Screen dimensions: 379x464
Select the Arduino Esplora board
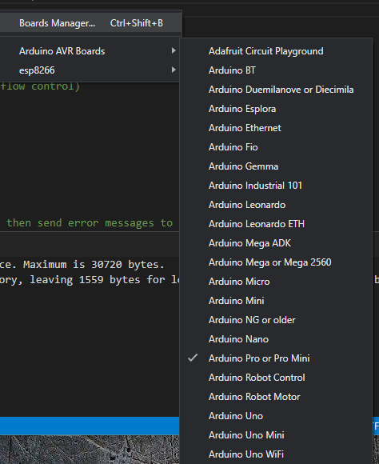tap(276, 109)
